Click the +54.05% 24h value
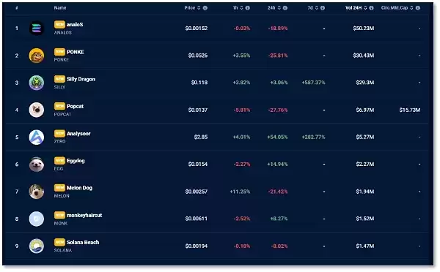440x272 pixels. 277,137
